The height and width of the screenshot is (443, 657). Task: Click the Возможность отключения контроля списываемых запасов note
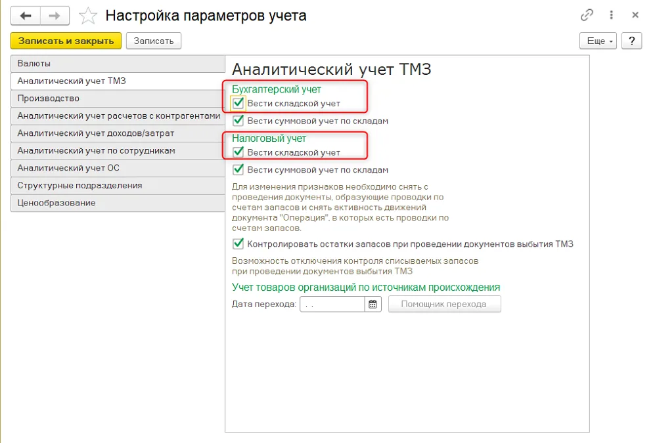point(355,266)
